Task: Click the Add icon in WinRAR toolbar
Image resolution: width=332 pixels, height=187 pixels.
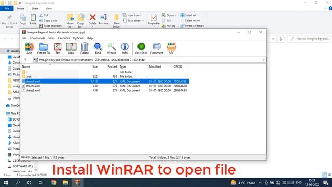Action: 29,48
